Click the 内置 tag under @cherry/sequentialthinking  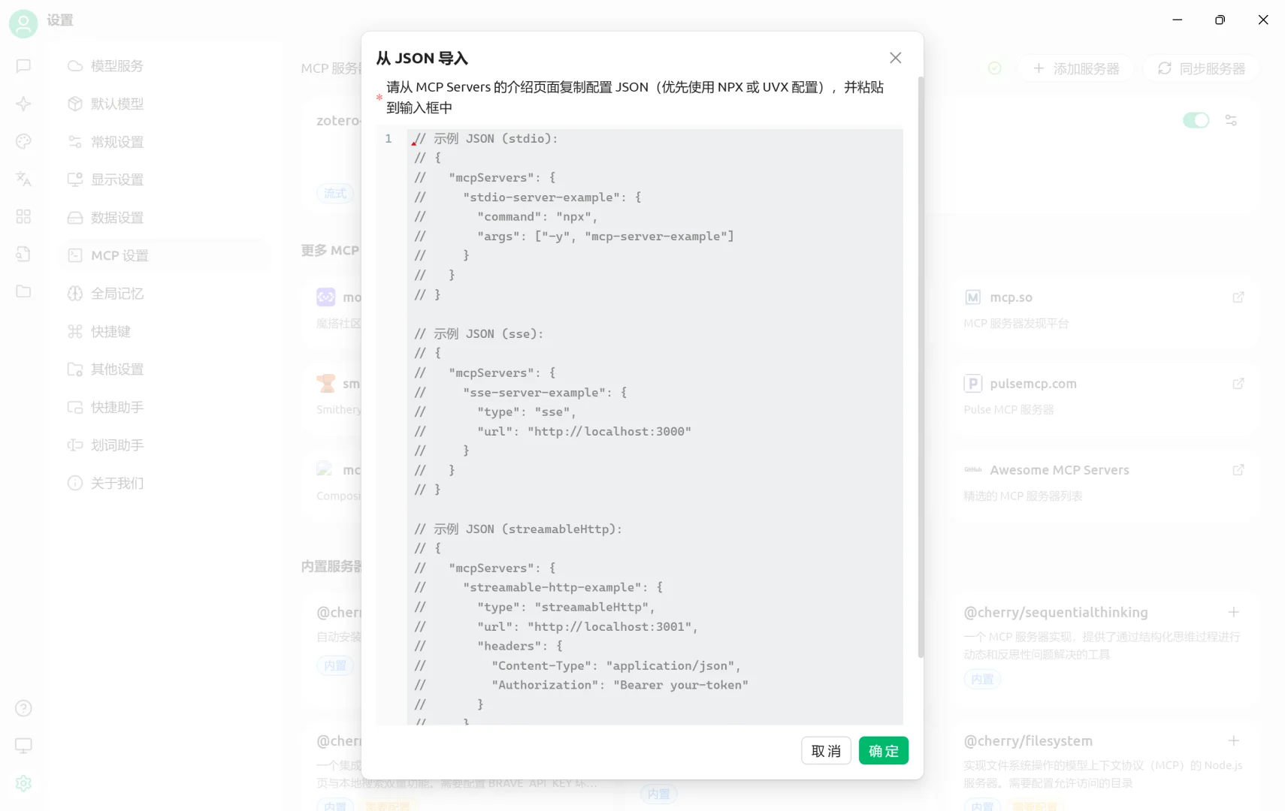click(x=982, y=680)
